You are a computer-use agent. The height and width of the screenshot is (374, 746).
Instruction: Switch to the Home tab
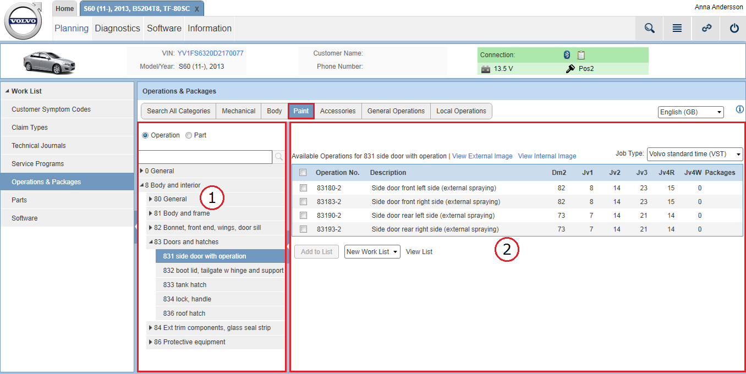[x=65, y=8]
